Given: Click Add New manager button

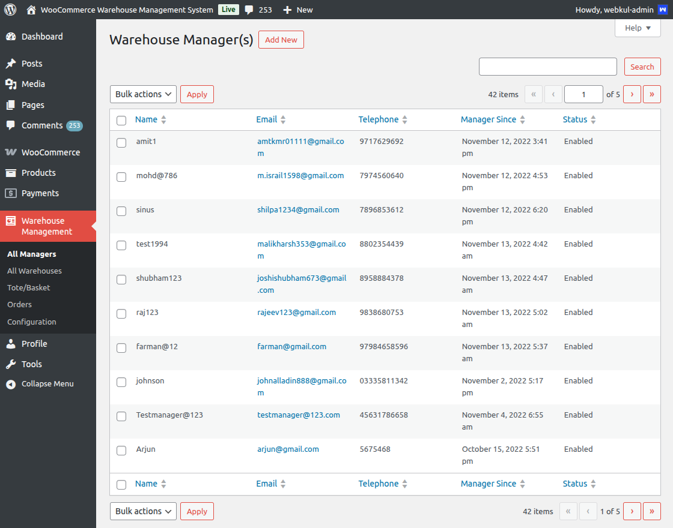Looking at the screenshot, I should point(281,40).
